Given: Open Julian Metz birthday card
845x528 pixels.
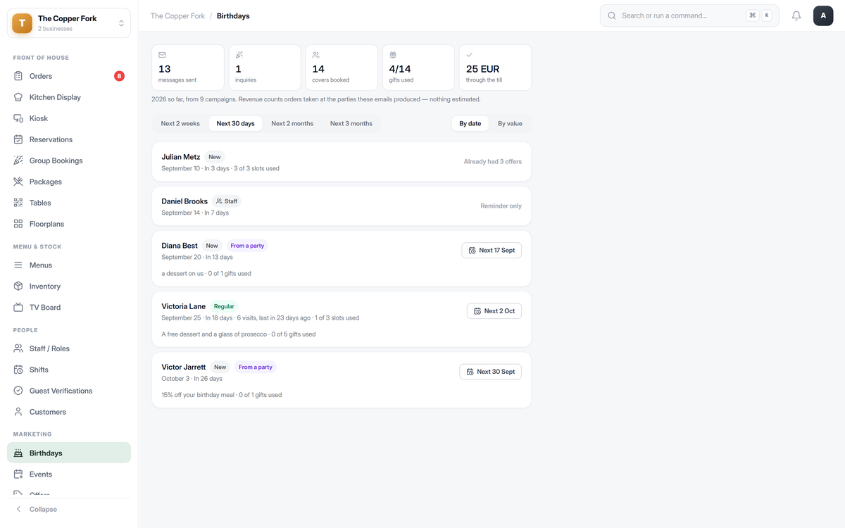Looking at the screenshot, I should (x=342, y=162).
